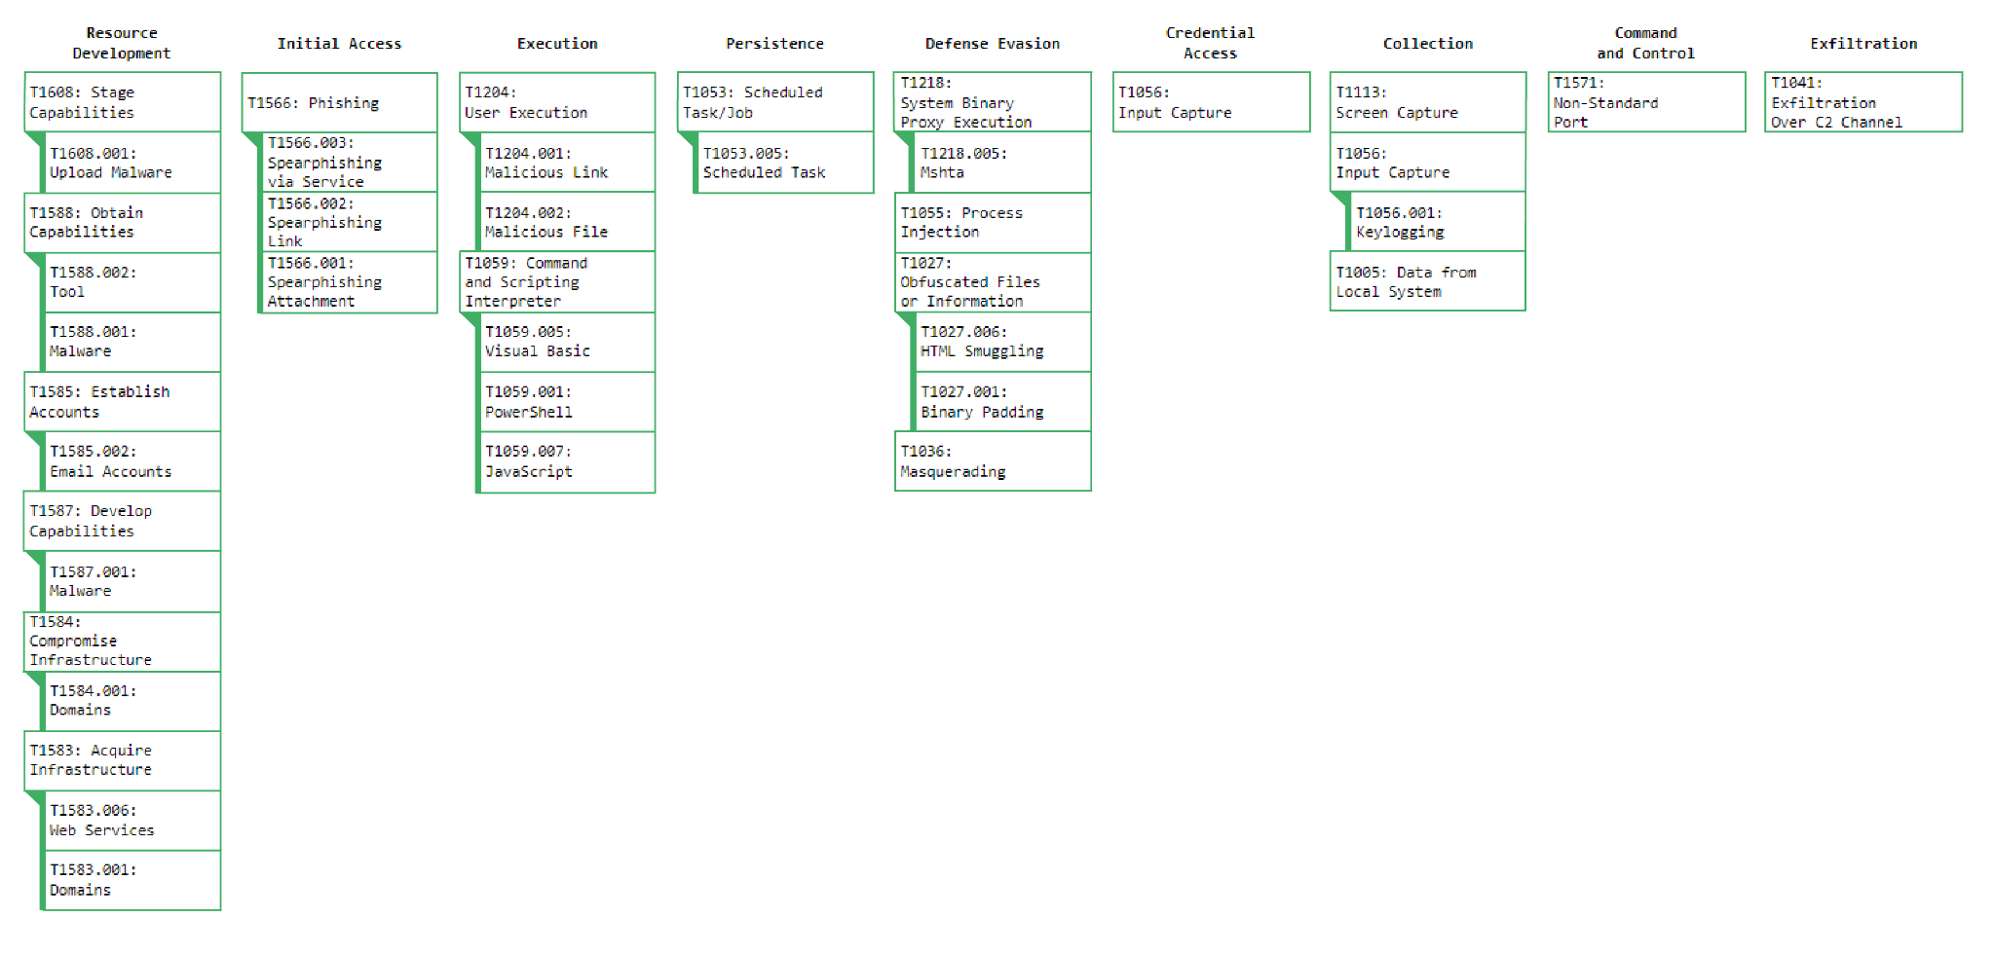Select the T1055: Process Injection cell
The width and height of the screenshot is (1995, 955).
(x=993, y=223)
